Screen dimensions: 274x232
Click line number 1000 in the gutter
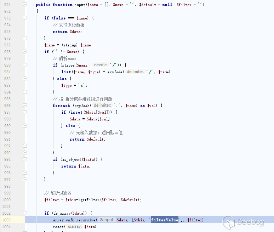coord(6,200)
